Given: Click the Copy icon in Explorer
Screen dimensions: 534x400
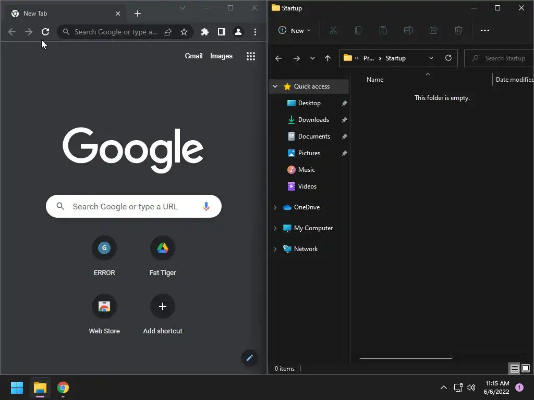Looking at the screenshot, I should click(x=358, y=31).
